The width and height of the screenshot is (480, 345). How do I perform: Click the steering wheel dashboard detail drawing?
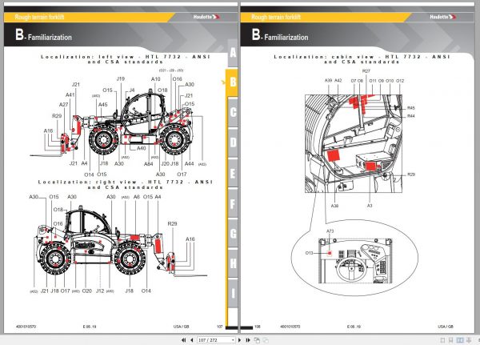point(355,261)
